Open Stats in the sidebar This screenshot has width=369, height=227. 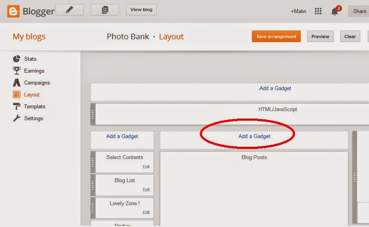30,59
